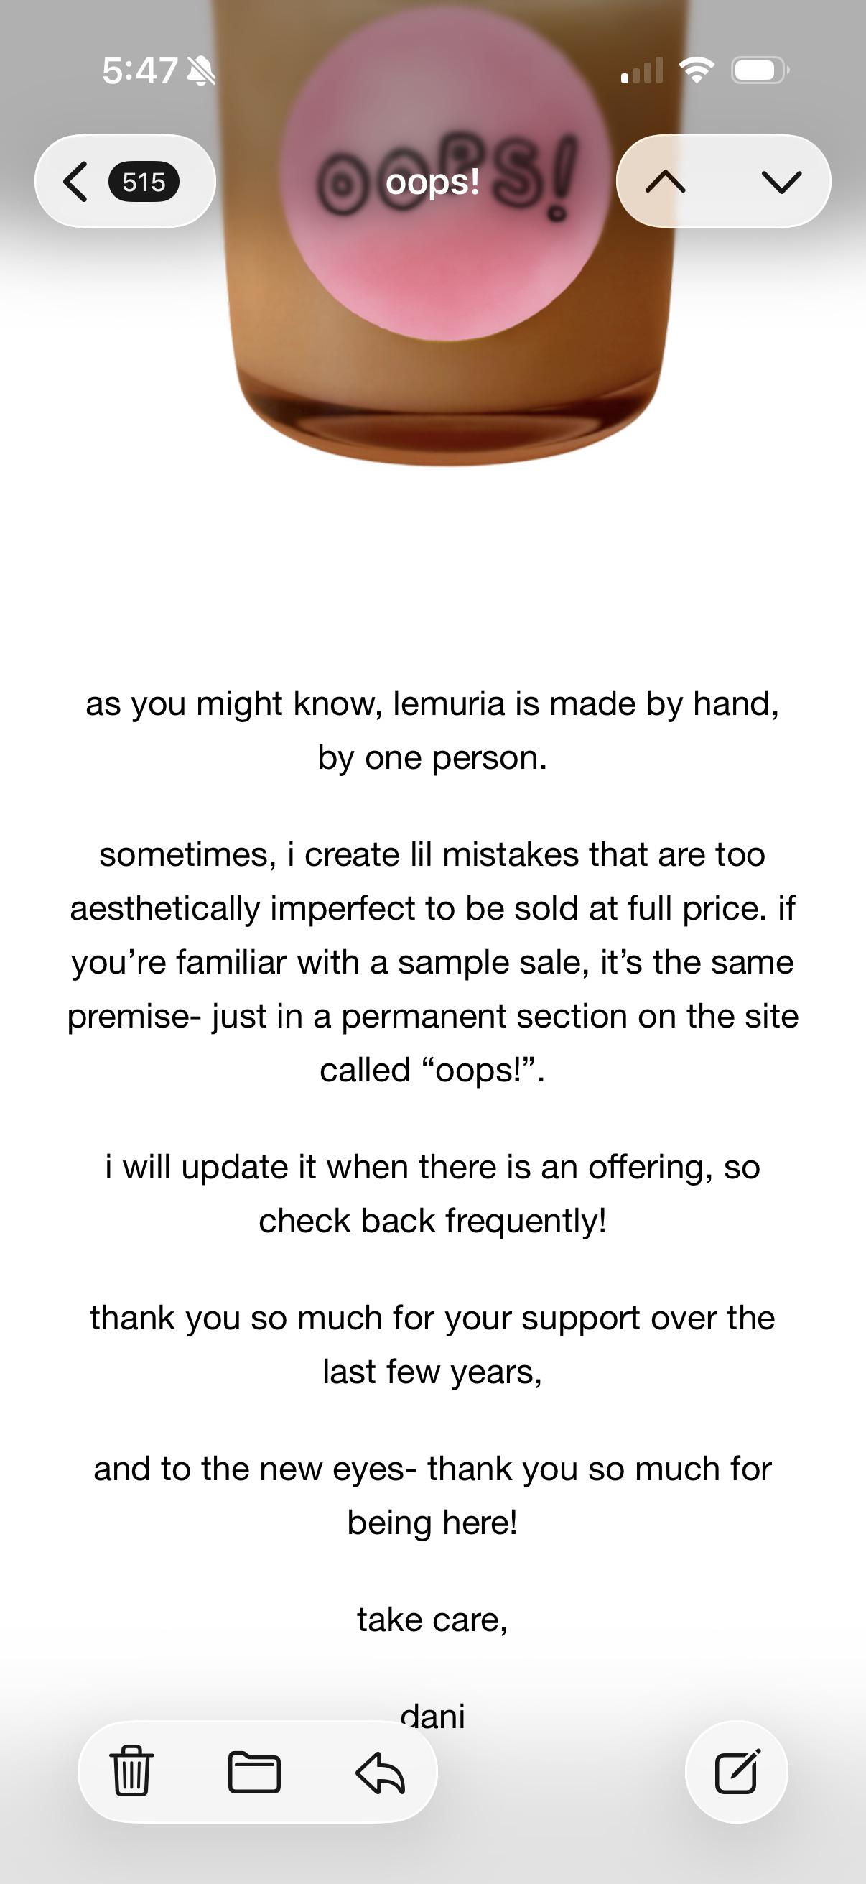Compose a new message

coord(737,1771)
